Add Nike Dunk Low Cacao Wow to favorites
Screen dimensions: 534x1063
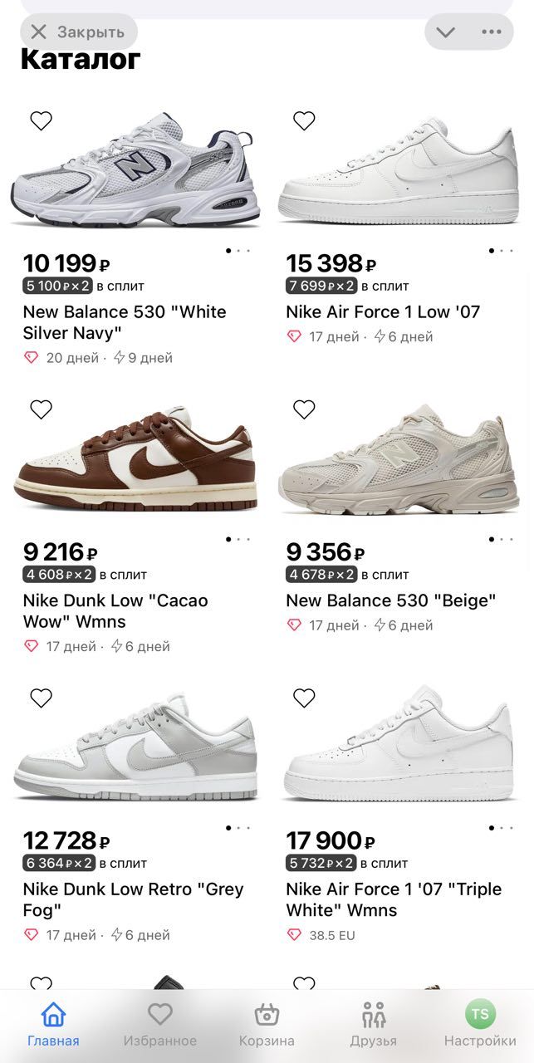click(x=41, y=409)
